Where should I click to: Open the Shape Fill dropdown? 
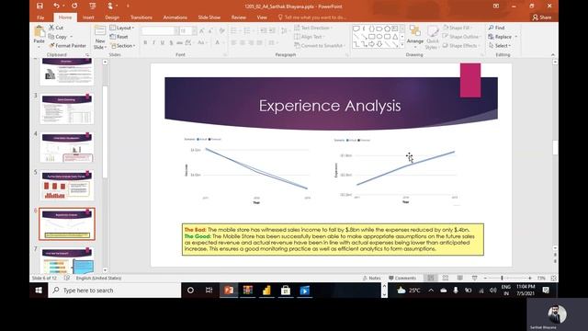point(457,28)
